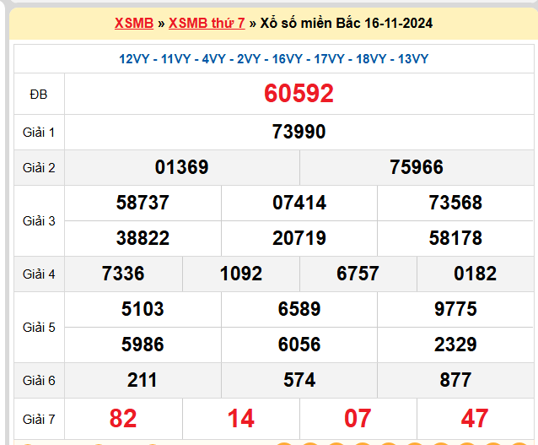Select Giải 3 number 07414

[x=299, y=203]
